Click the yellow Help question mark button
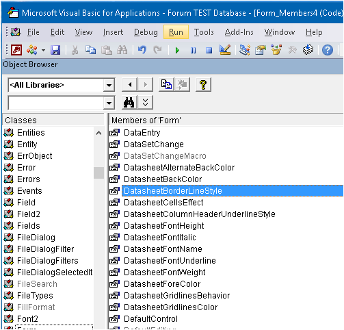Image resolution: width=344 pixels, height=330 pixels. coord(203,85)
